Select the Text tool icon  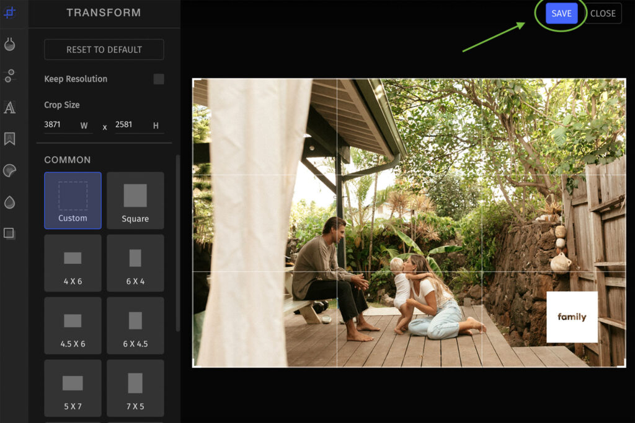coord(9,108)
